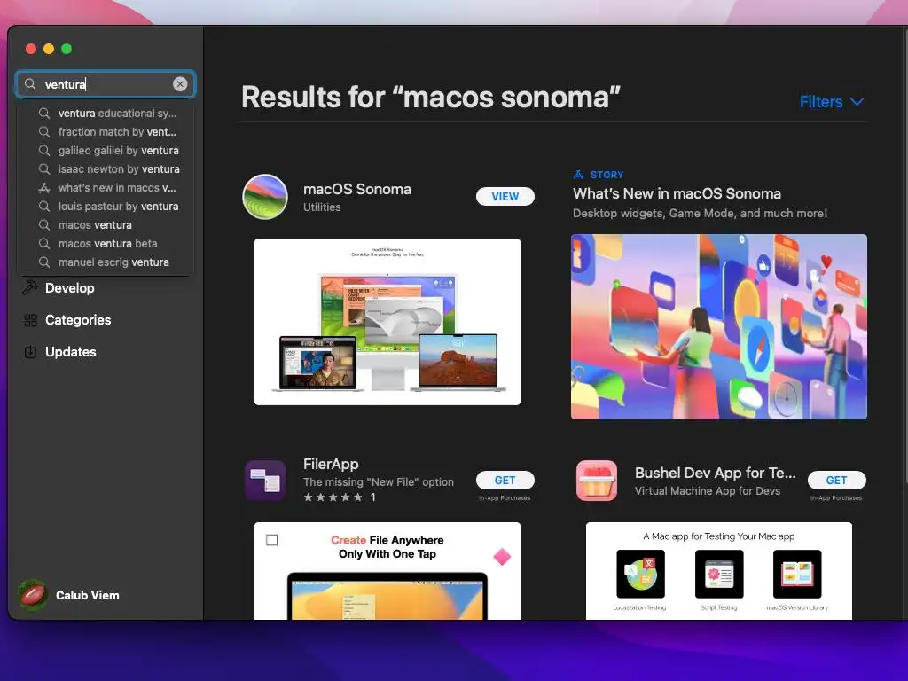Image resolution: width=908 pixels, height=681 pixels.
Task: Open story suggestion "what's new in macos v..."
Action: click(x=107, y=188)
